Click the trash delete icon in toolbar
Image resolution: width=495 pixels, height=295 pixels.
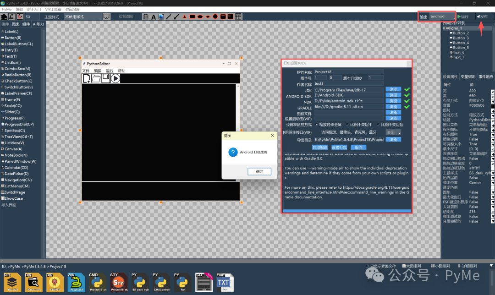coord(146,16)
